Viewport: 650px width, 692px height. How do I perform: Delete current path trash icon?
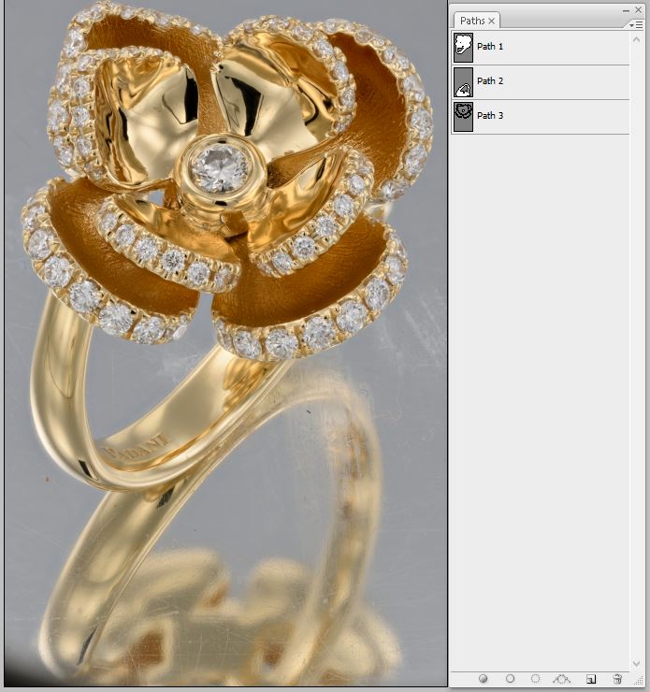click(x=617, y=679)
